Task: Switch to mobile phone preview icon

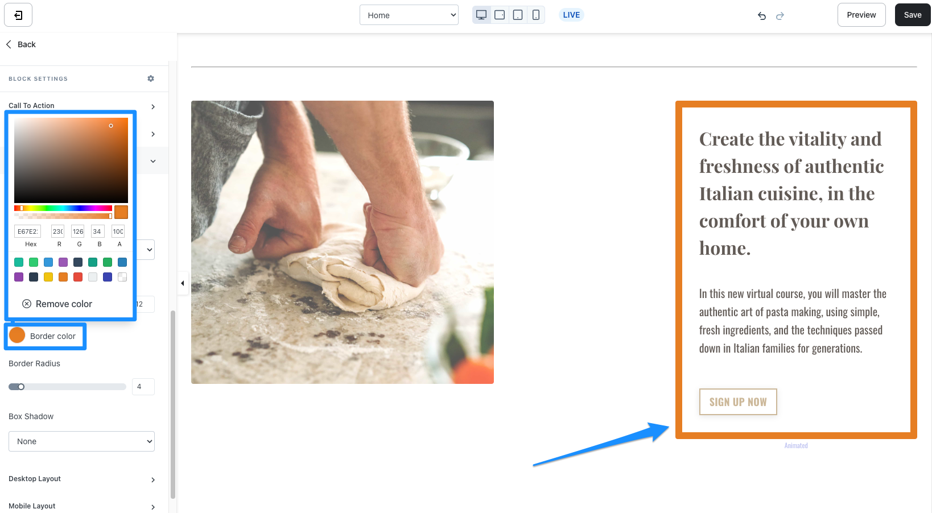Action: [x=536, y=15]
